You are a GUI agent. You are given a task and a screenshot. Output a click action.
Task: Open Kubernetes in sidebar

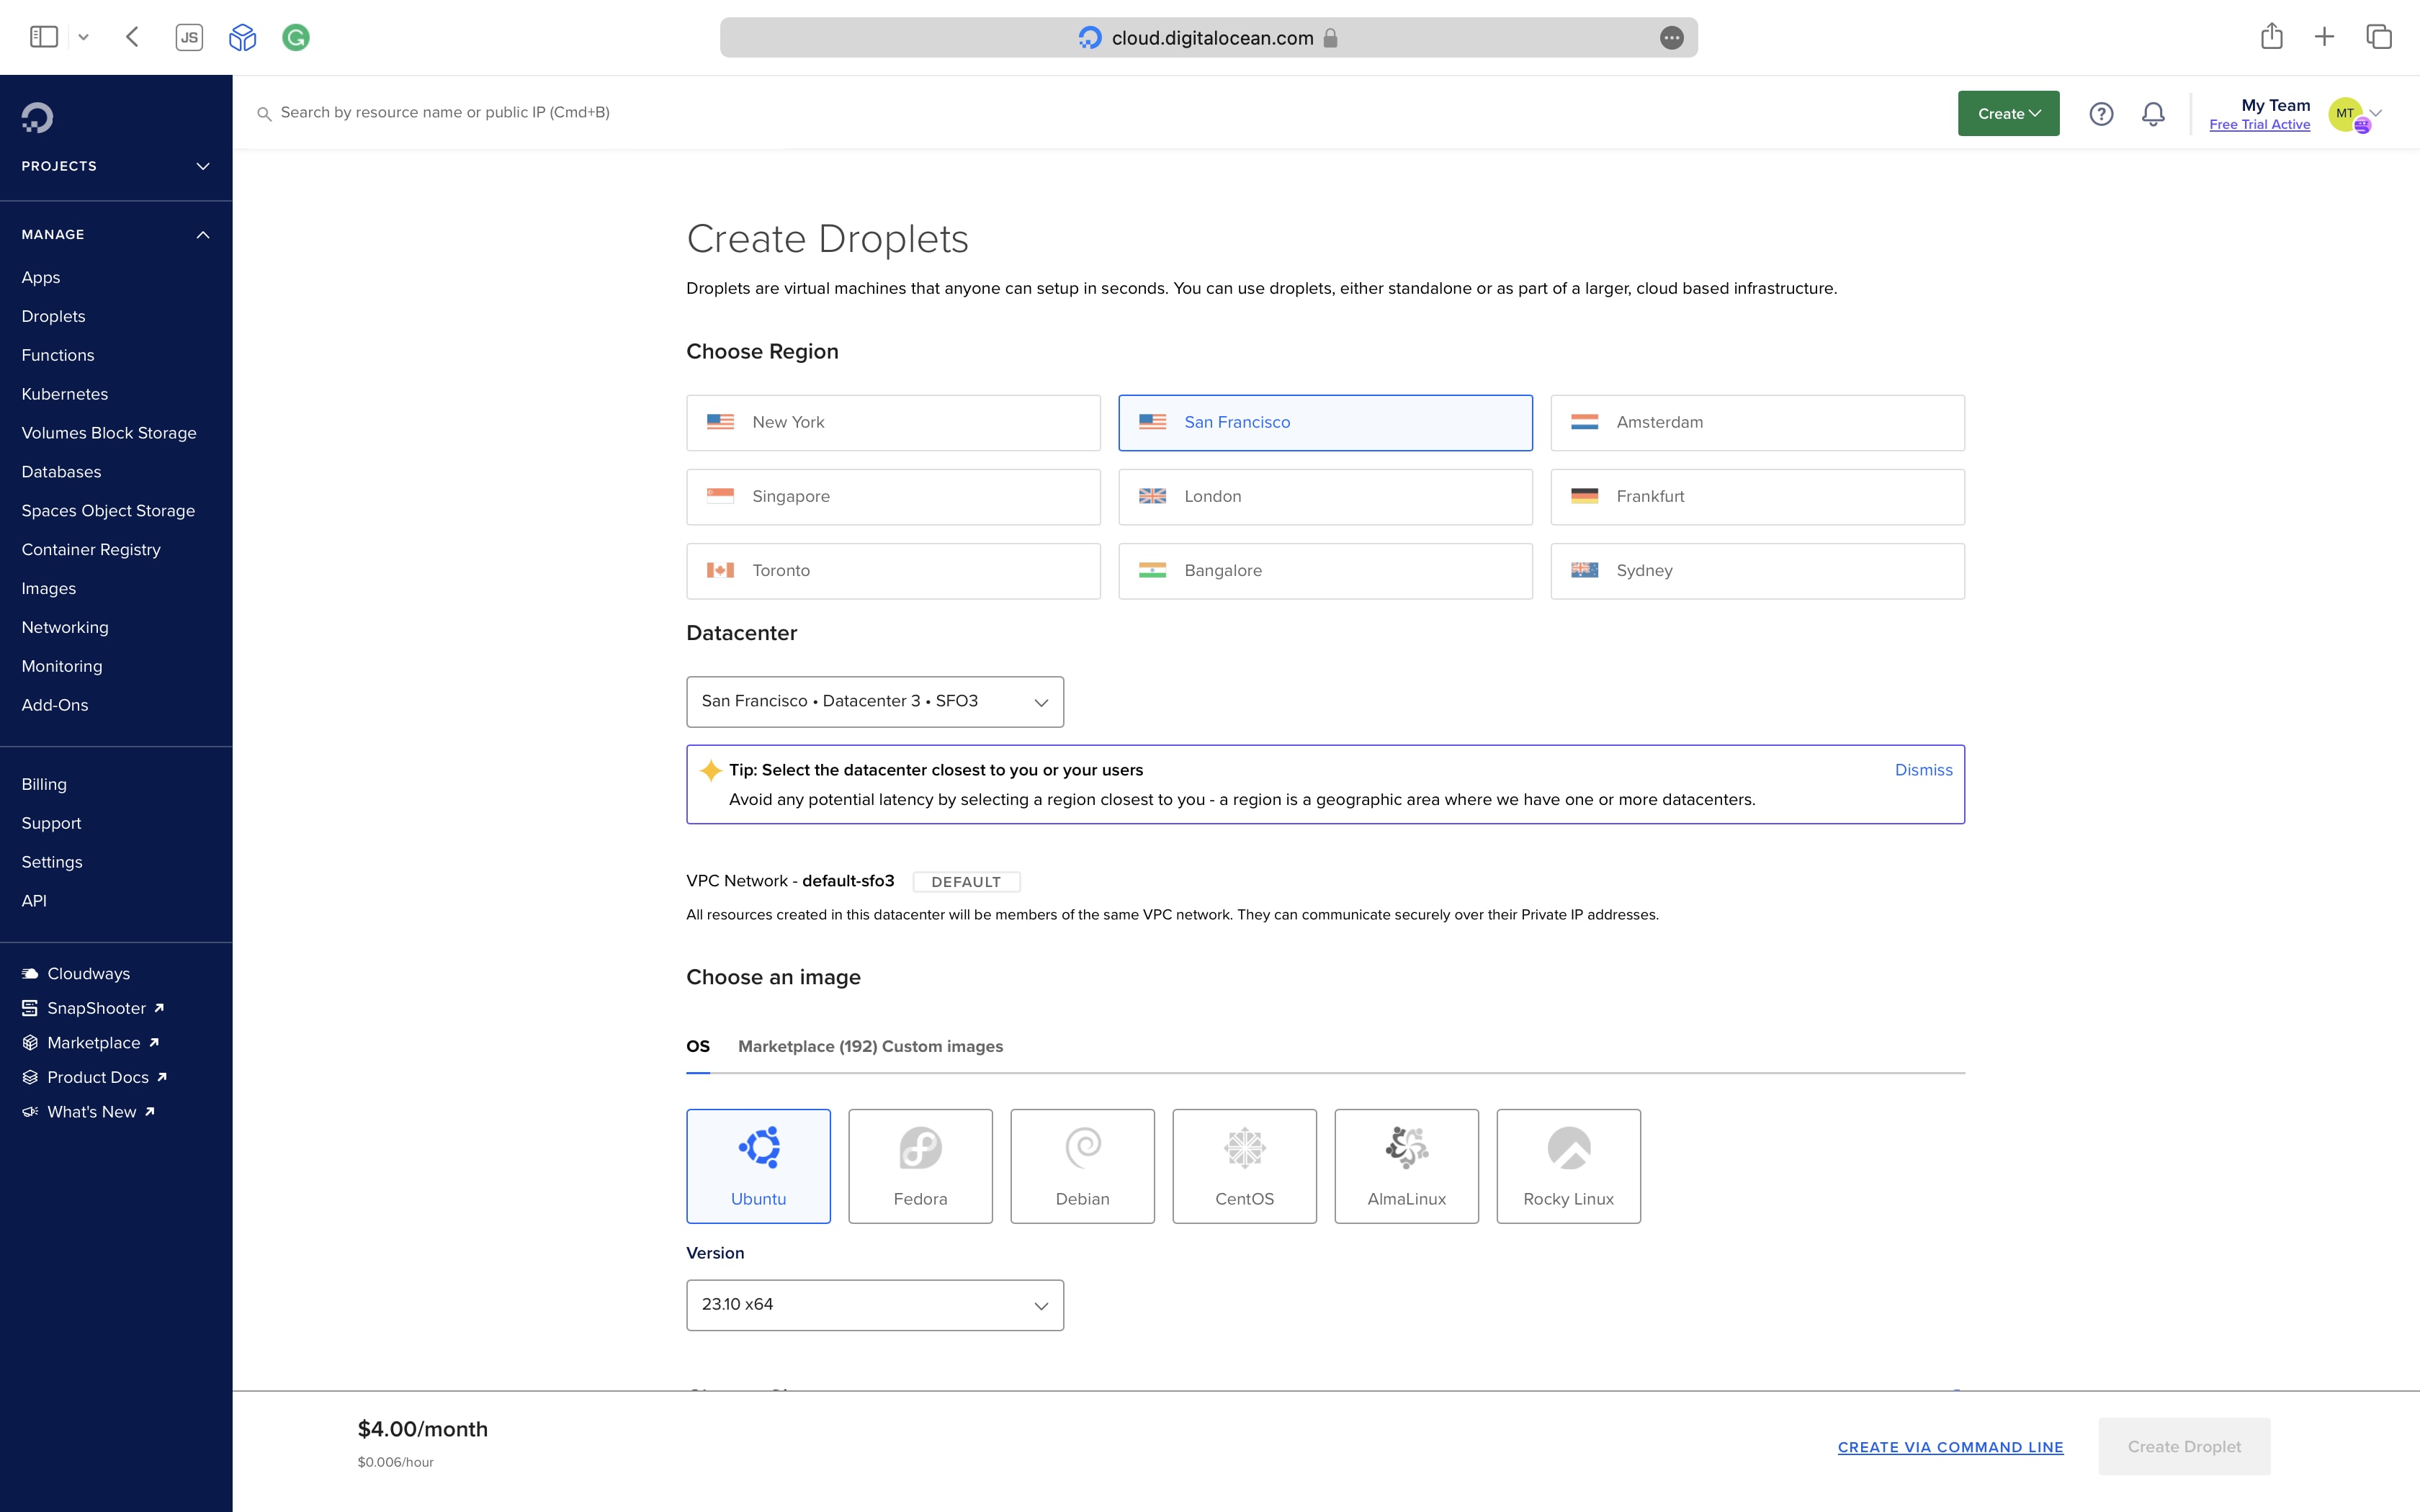click(x=65, y=394)
